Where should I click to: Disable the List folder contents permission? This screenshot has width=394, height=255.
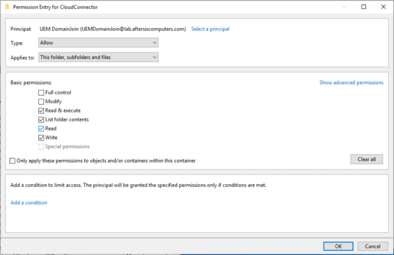click(41, 119)
